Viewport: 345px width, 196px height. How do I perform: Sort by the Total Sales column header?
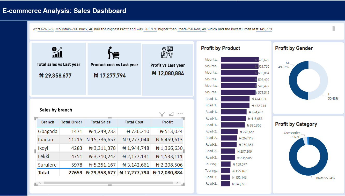(x=101, y=122)
